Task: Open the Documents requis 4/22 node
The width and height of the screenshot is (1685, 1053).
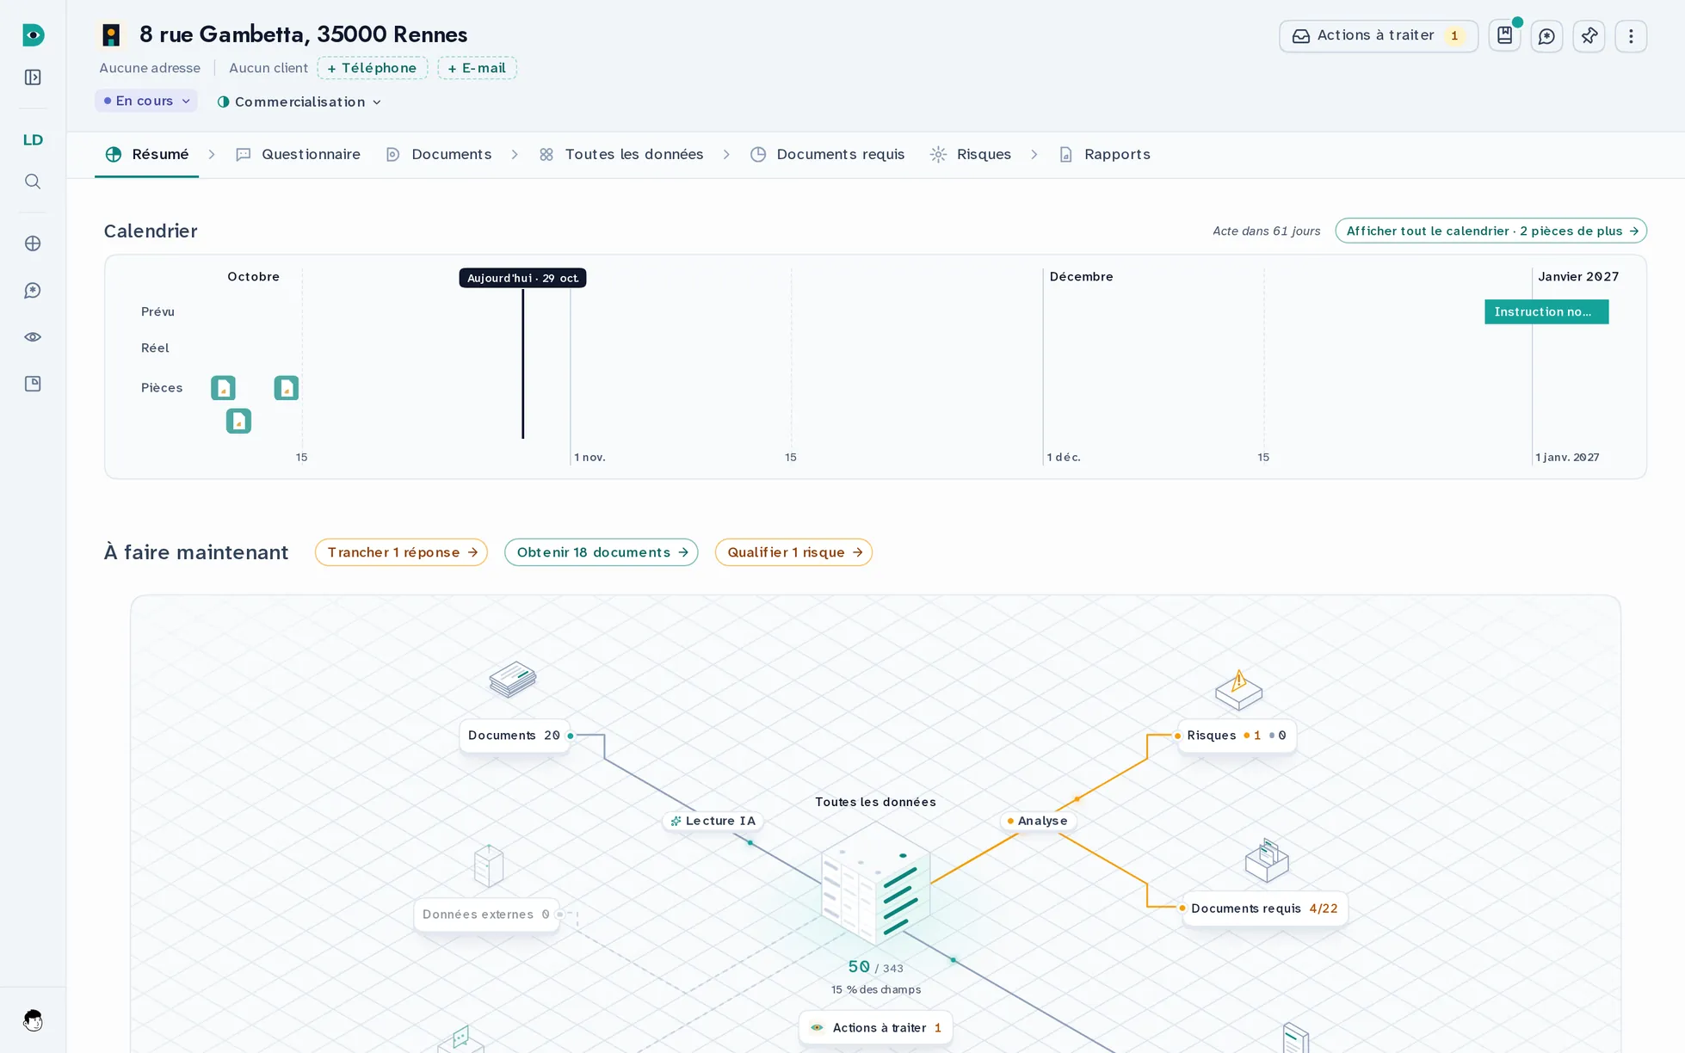Action: coord(1264,908)
